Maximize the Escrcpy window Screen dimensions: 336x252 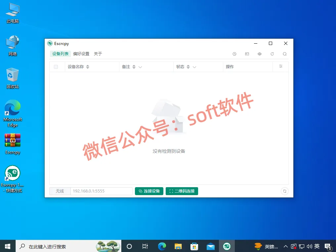[271, 43]
